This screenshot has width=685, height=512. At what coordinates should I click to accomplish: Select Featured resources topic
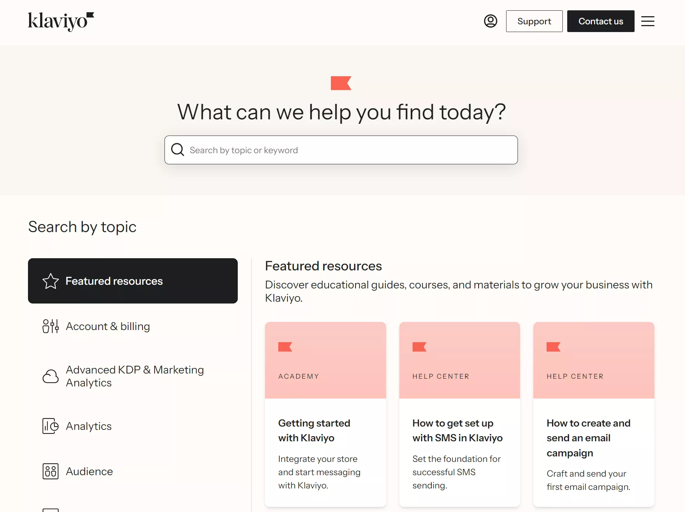133,281
